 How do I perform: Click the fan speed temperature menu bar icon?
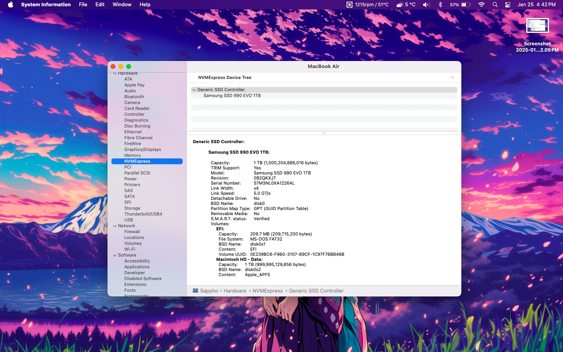click(367, 5)
